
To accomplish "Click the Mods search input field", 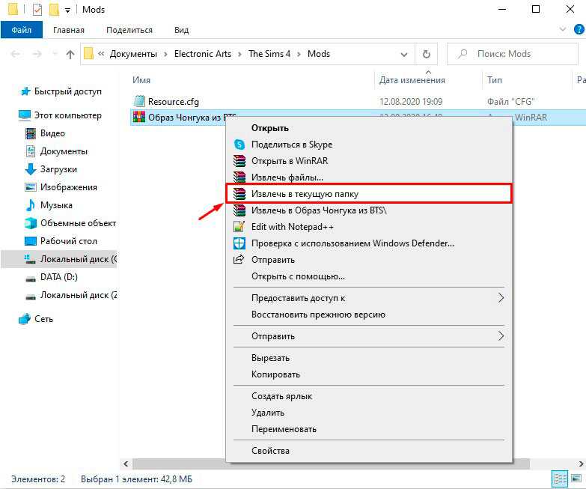I will [513, 54].
